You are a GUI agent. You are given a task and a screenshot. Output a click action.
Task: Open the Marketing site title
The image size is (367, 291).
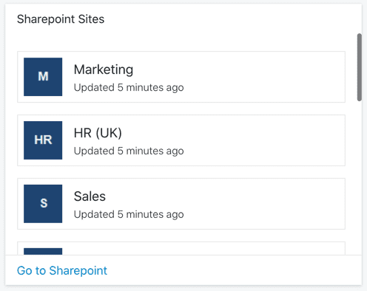tap(104, 69)
